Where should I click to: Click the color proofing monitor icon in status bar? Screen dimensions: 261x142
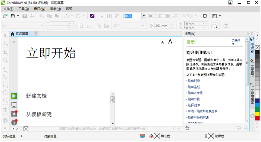(x=142, y=136)
